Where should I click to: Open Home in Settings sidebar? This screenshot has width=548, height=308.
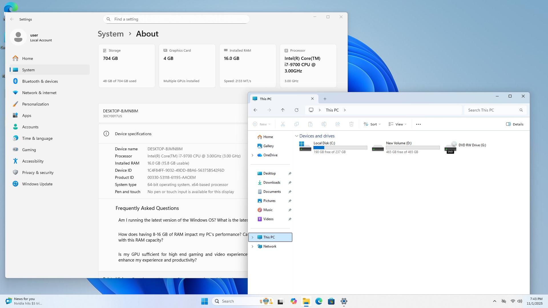pos(50,58)
